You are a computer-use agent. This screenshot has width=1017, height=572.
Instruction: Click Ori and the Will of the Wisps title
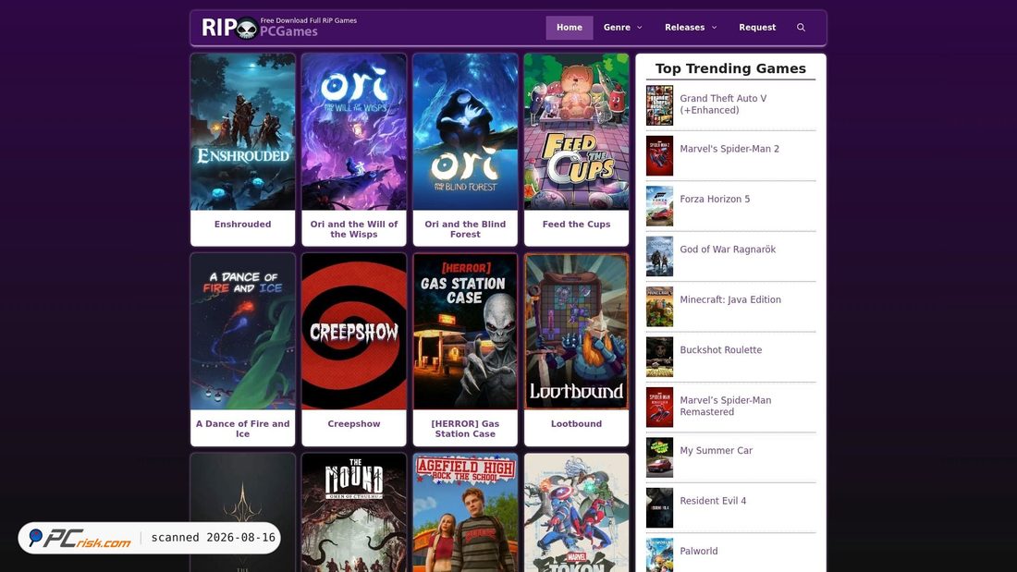tap(354, 229)
